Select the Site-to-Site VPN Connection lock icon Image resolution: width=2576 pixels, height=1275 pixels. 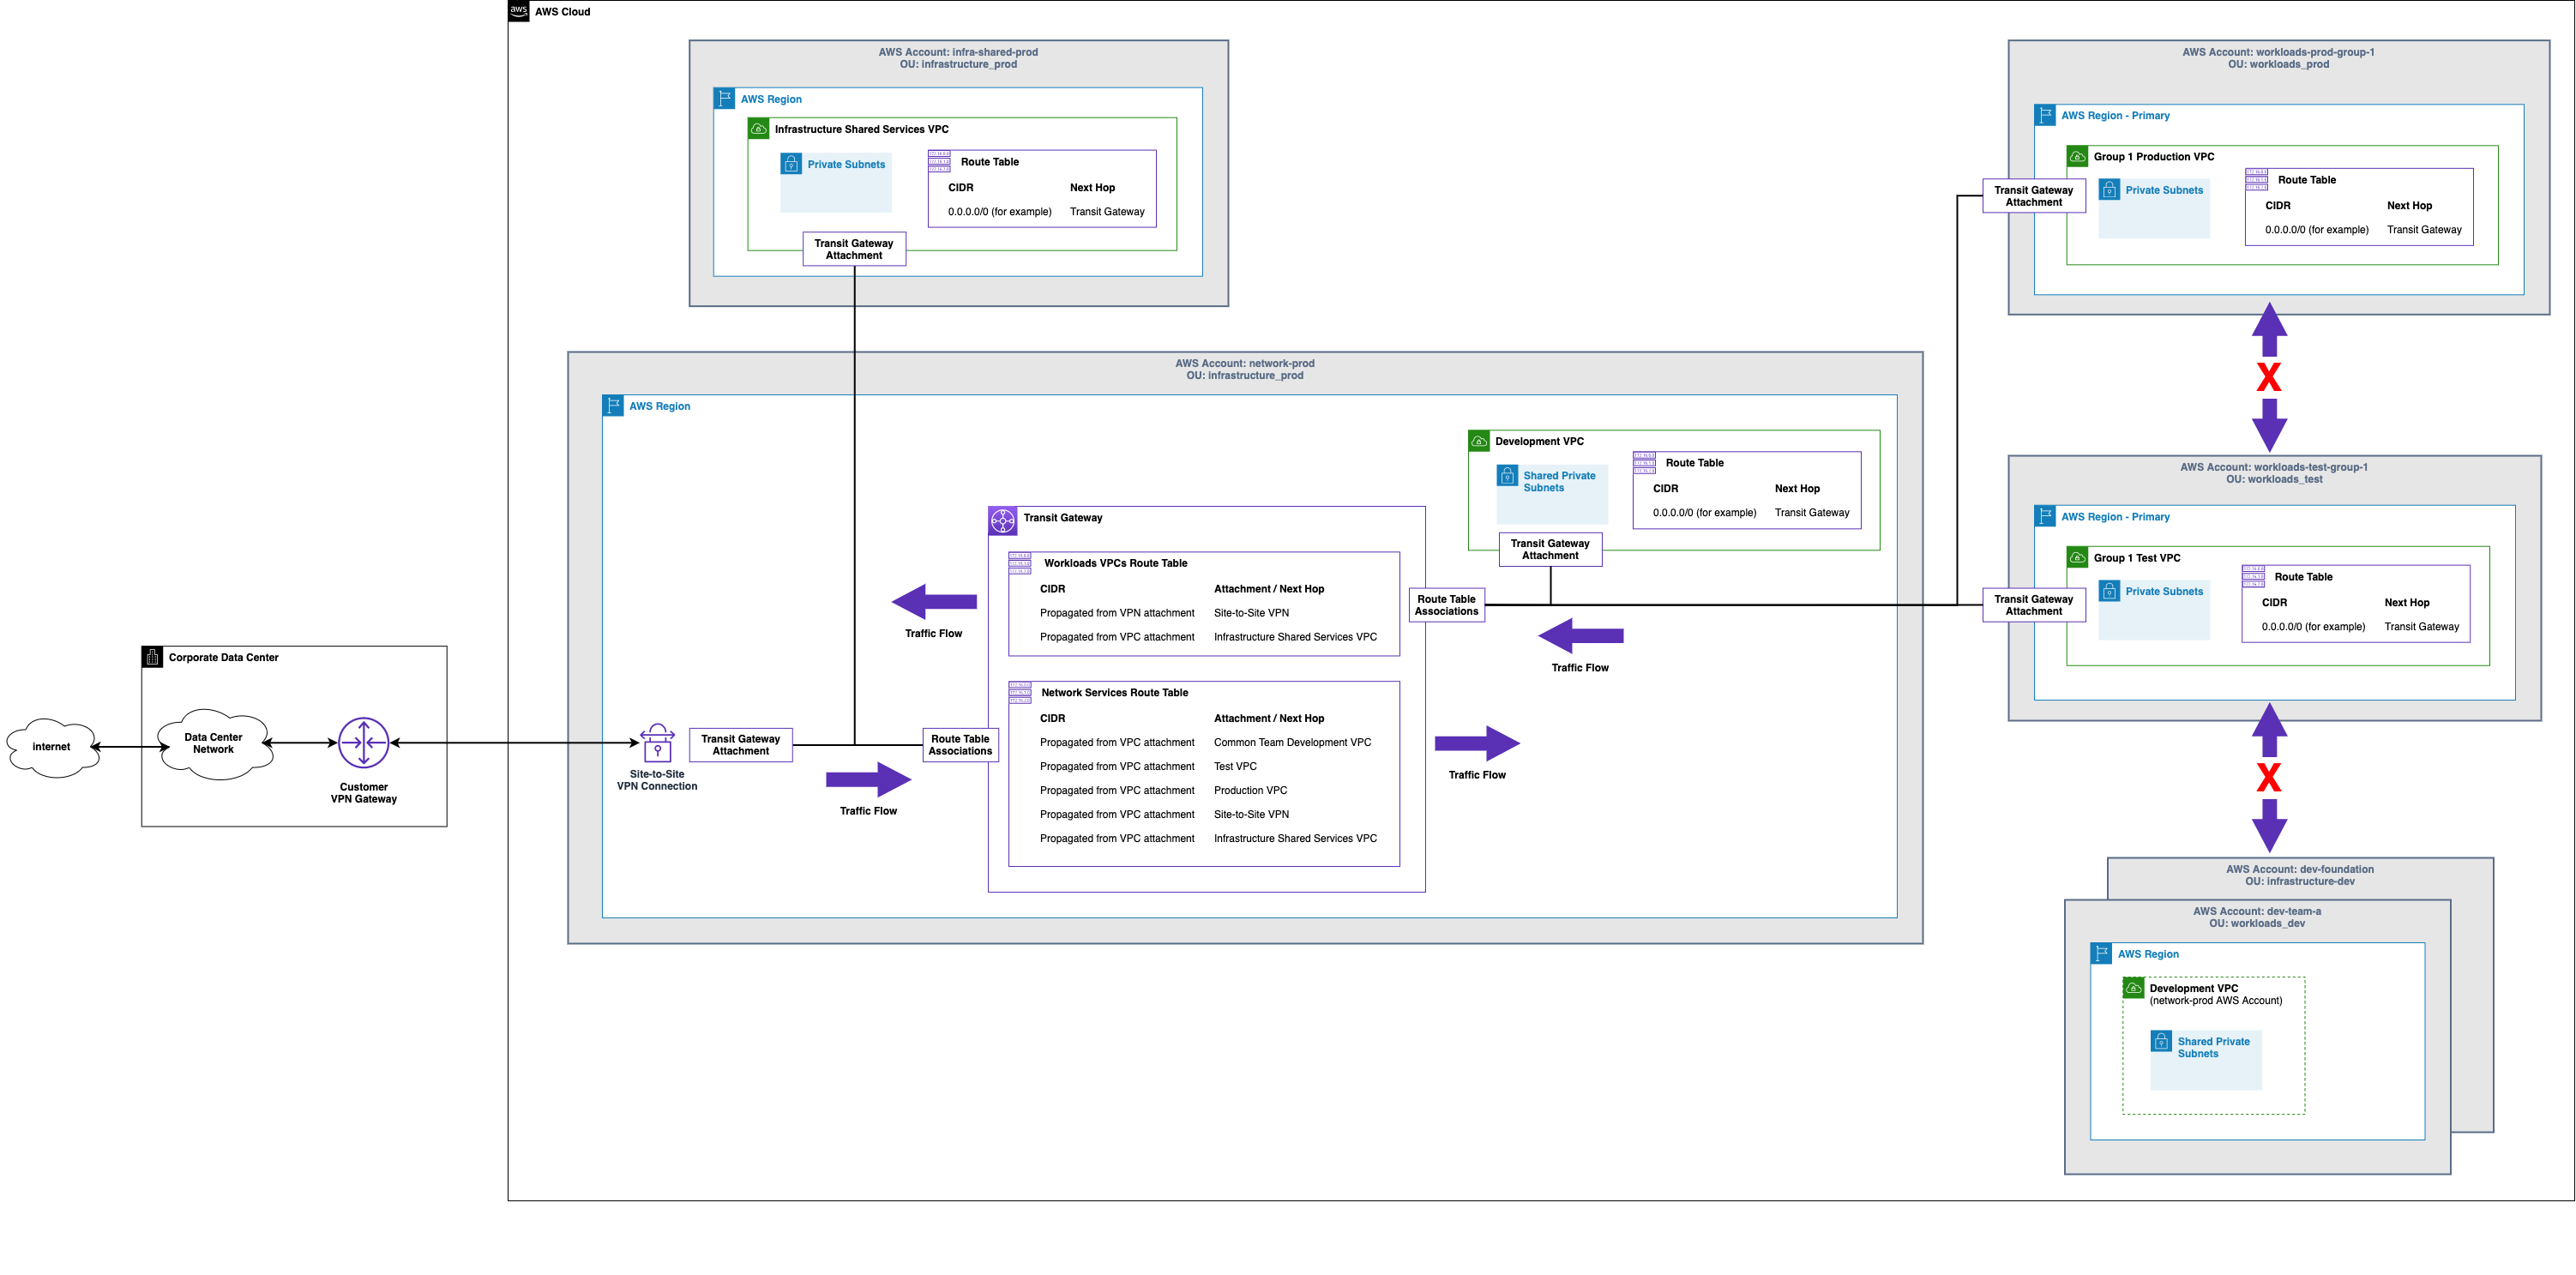657,743
